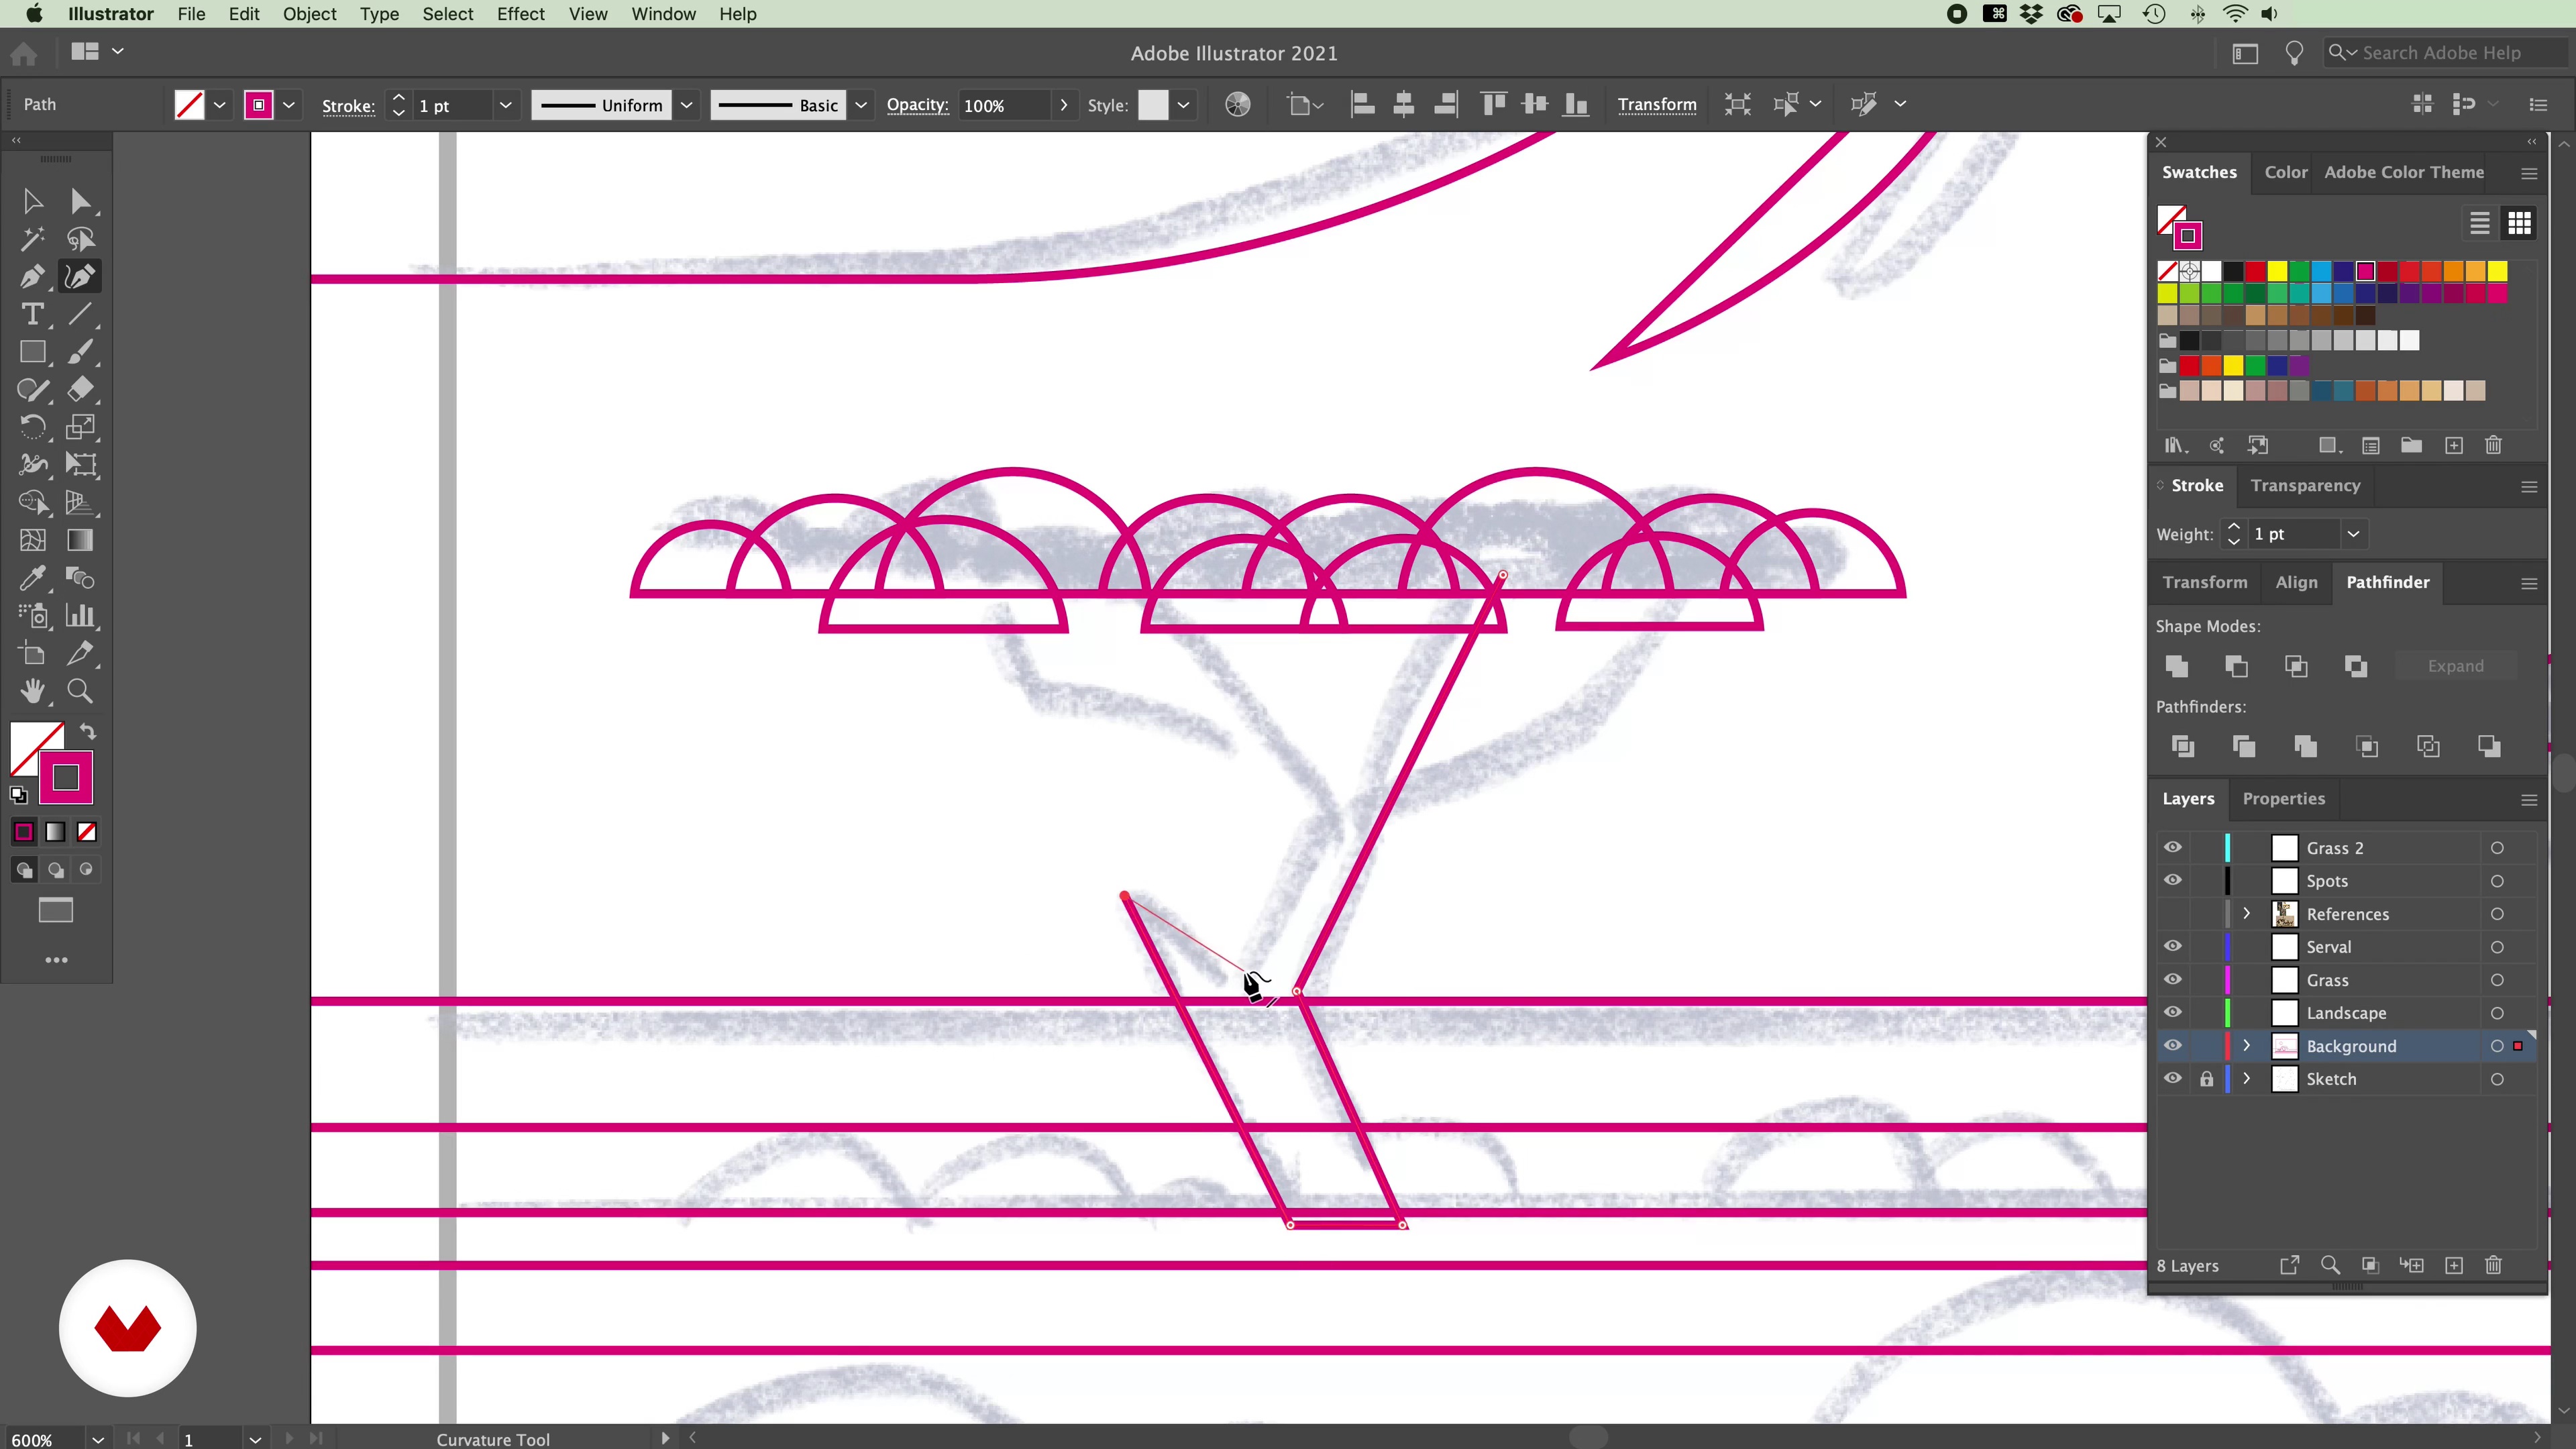
Task: Select the Shape Builder tool
Action: click(32, 502)
